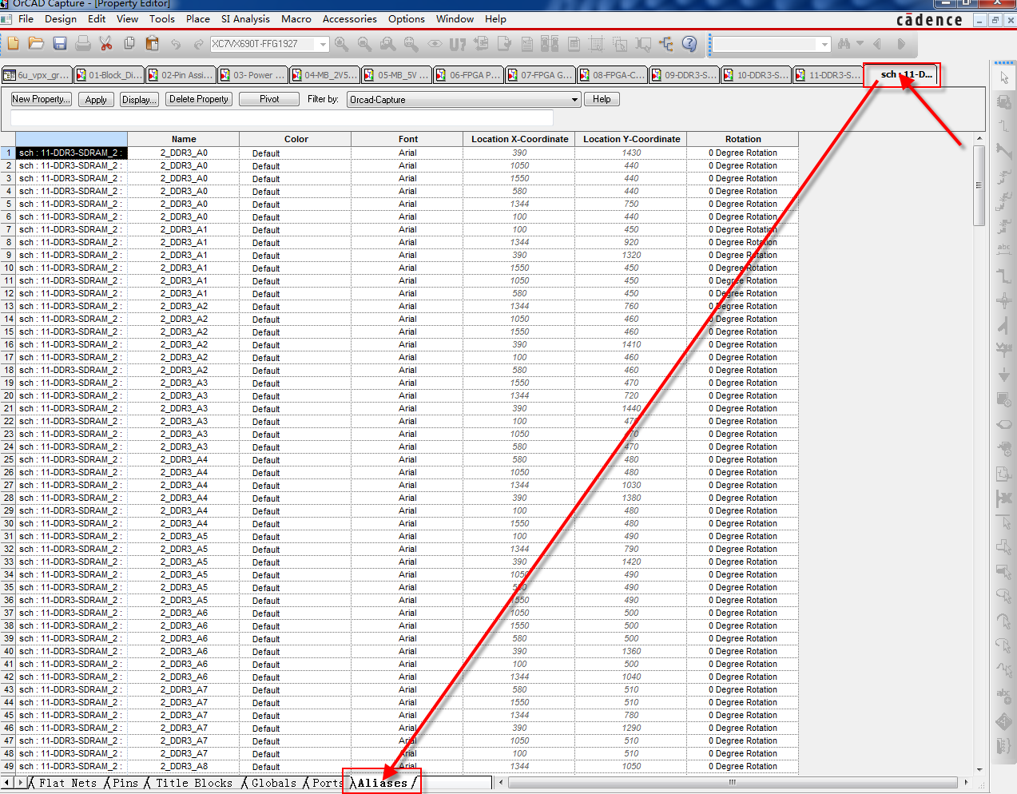Click the Zoom to Area icon
The image size is (1017, 794).
tap(387, 44)
